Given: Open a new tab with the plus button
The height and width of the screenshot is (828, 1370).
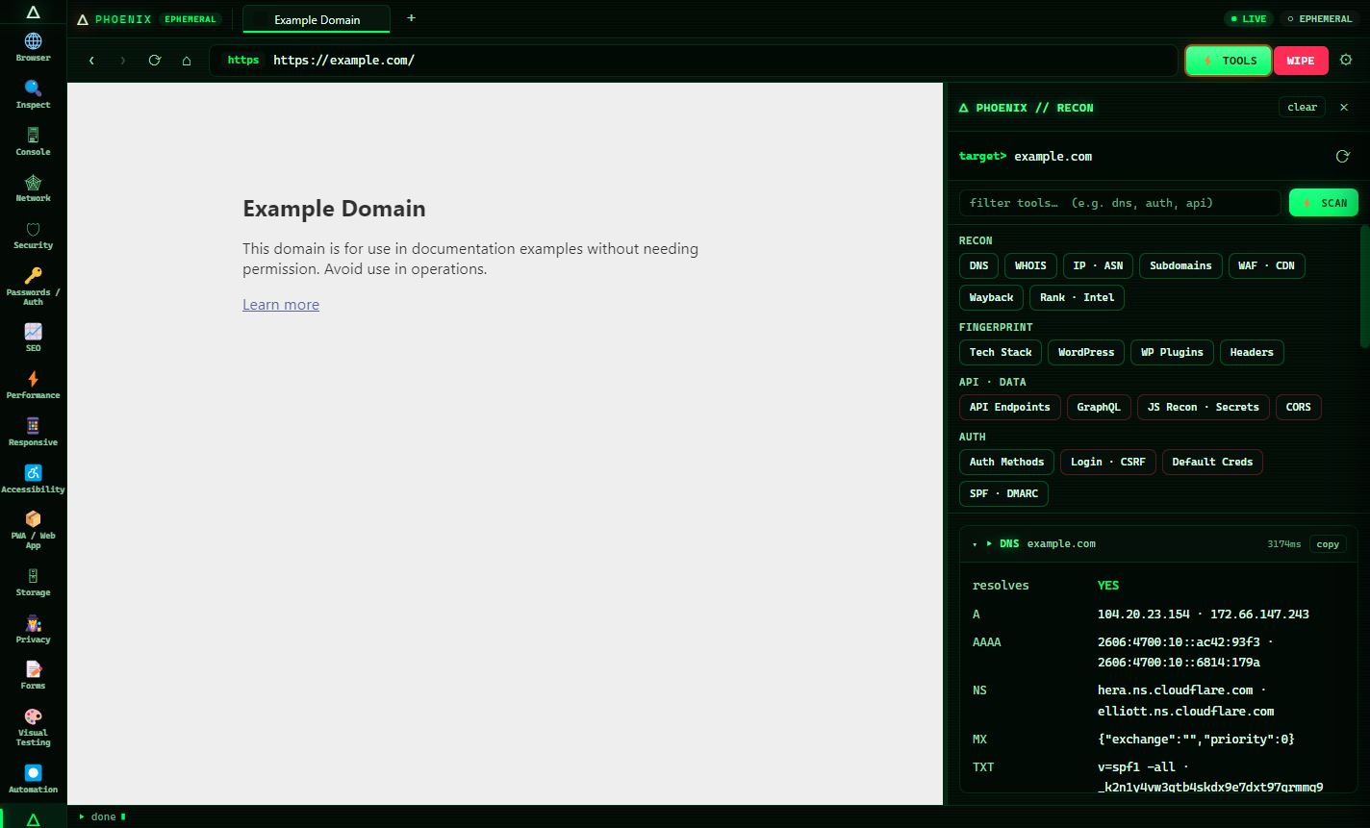Looking at the screenshot, I should tap(412, 18).
